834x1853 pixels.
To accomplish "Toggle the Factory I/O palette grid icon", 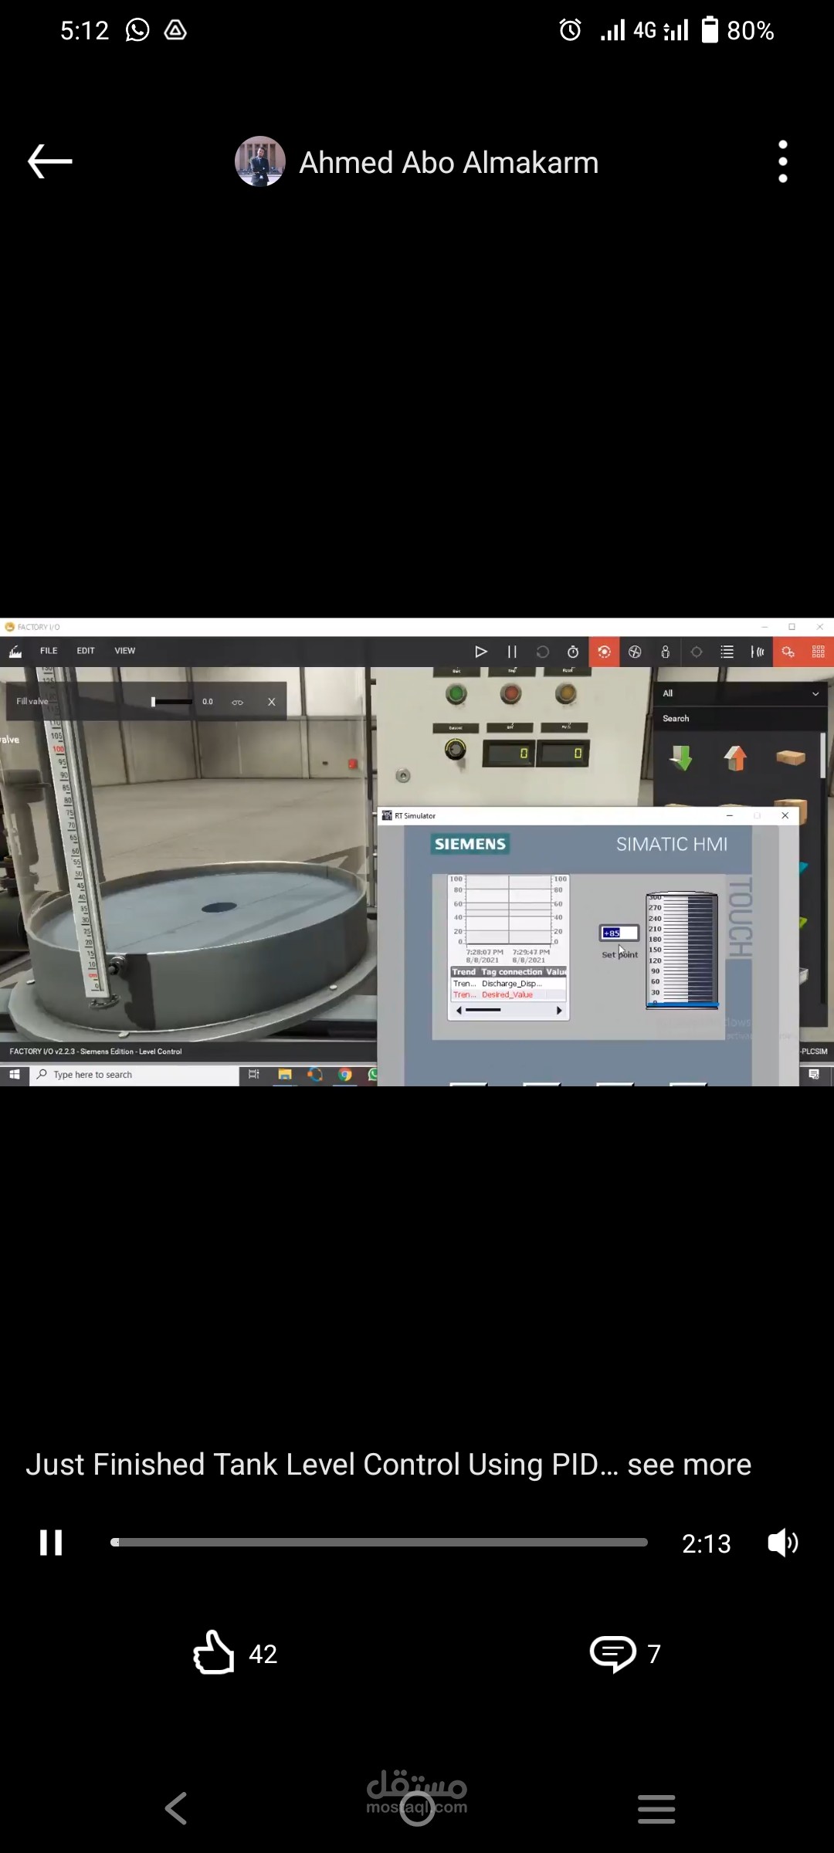I will tap(819, 652).
